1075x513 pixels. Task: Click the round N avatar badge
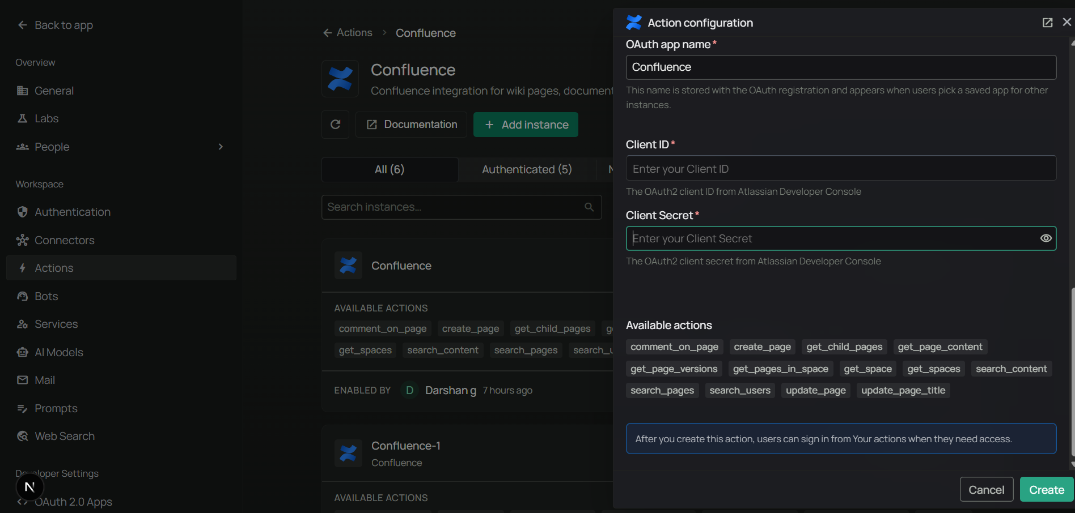coord(30,487)
